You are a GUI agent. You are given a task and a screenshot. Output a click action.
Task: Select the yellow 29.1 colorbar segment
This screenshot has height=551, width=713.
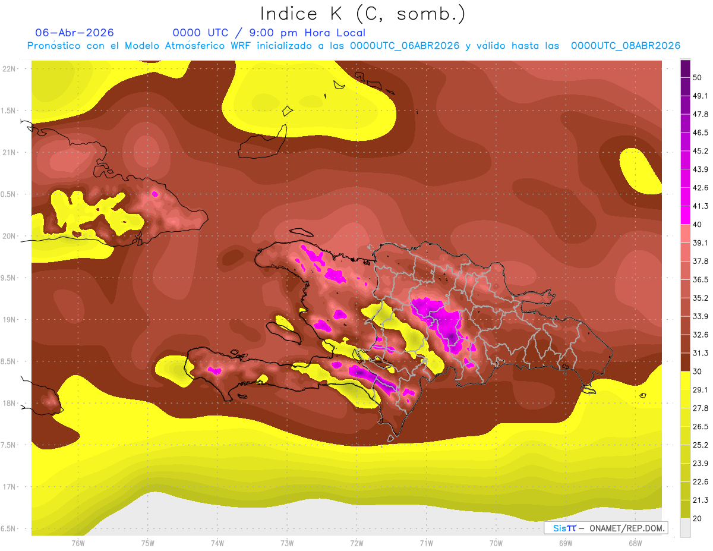click(685, 380)
